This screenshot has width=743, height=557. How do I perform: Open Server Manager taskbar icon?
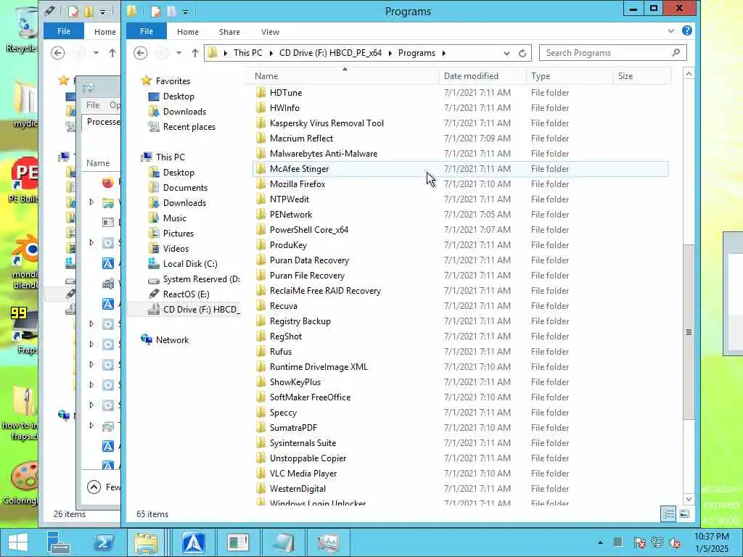(x=59, y=542)
